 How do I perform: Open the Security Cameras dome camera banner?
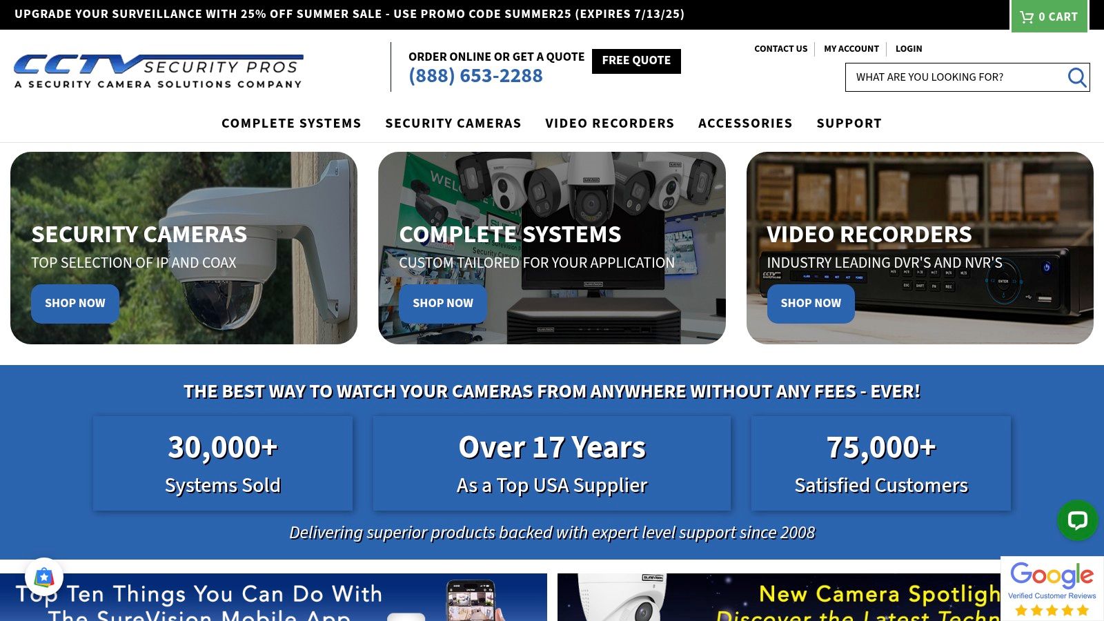(x=184, y=248)
